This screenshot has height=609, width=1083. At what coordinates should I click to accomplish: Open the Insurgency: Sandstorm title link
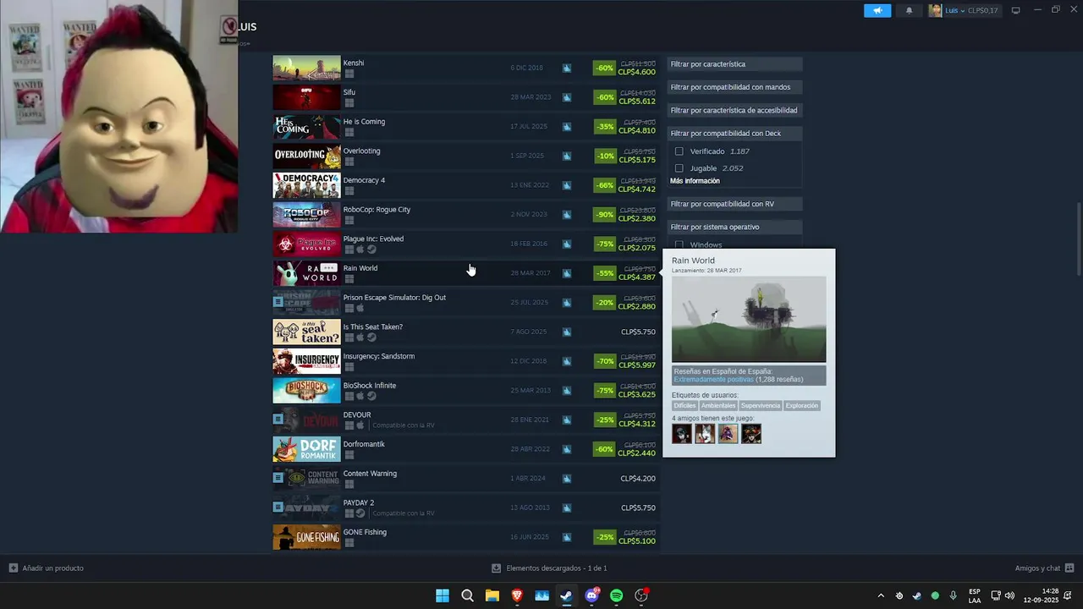[x=379, y=356]
